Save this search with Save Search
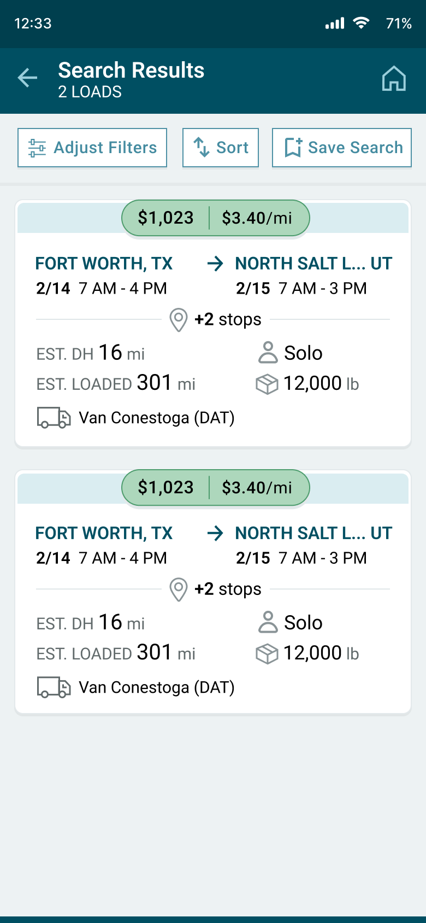Image resolution: width=426 pixels, height=923 pixels. [342, 148]
